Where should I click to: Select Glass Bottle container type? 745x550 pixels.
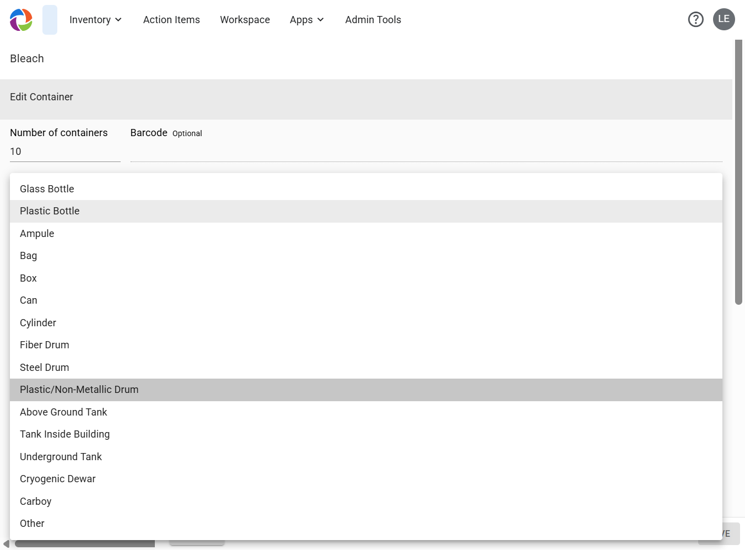point(366,189)
